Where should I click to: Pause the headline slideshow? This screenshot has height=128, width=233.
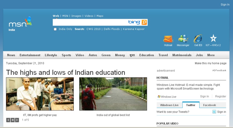[13, 120]
